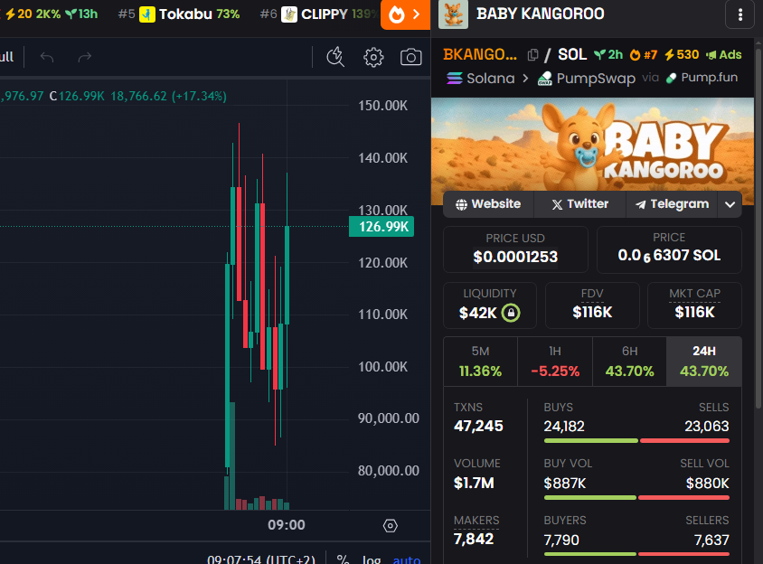Open the three-dot options menu

pyautogui.click(x=740, y=14)
